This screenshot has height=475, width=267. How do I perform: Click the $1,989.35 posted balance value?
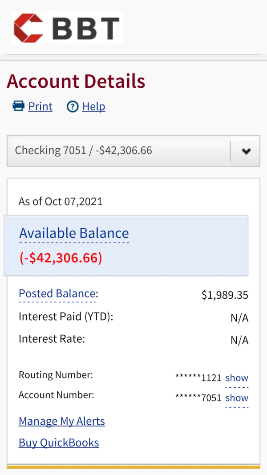point(225,295)
